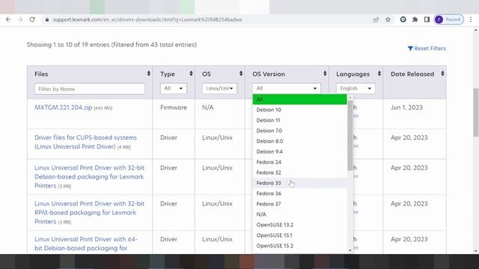The image size is (479, 269).
Task: Open the OS Linux/Unix filter dropdown
Action: [x=219, y=88]
